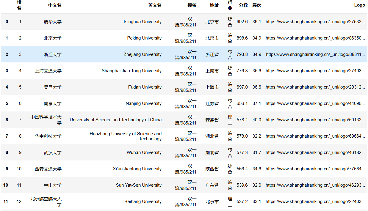This screenshot has width=368, height=211.
Task: Click score 566.4
Action: coord(242,169)
